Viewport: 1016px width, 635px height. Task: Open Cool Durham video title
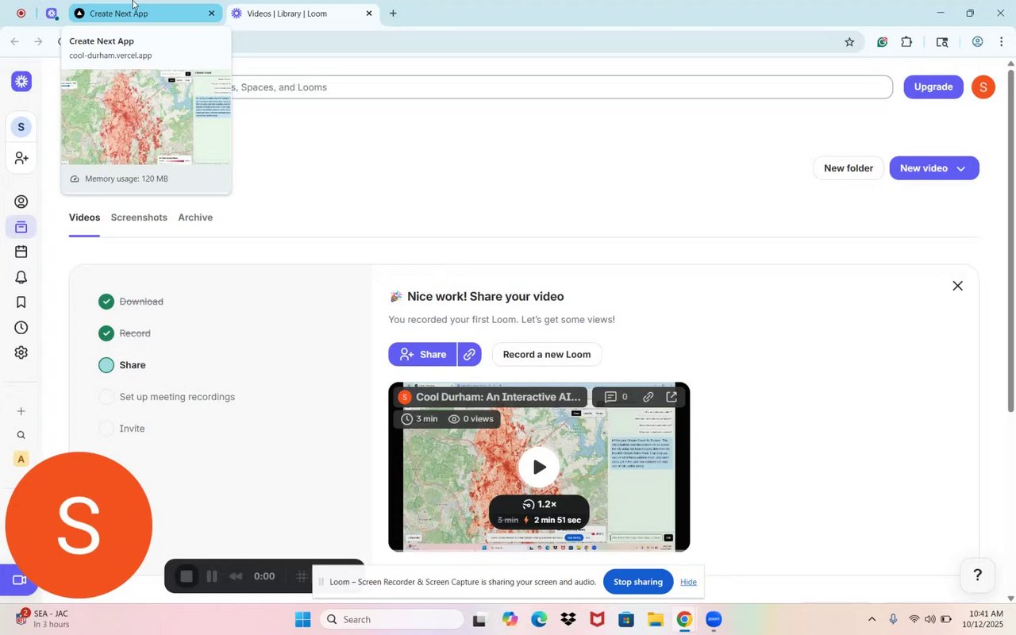pyautogui.click(x=498, y=397)
